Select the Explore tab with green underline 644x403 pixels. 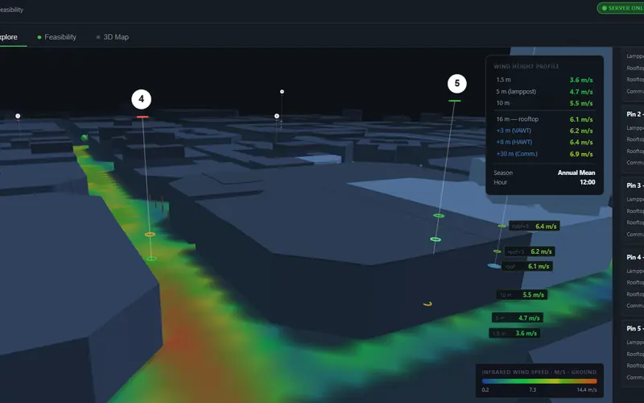[9, 37]
